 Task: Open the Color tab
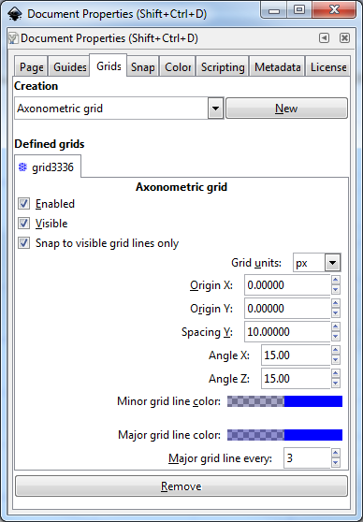tap(178, 67)
